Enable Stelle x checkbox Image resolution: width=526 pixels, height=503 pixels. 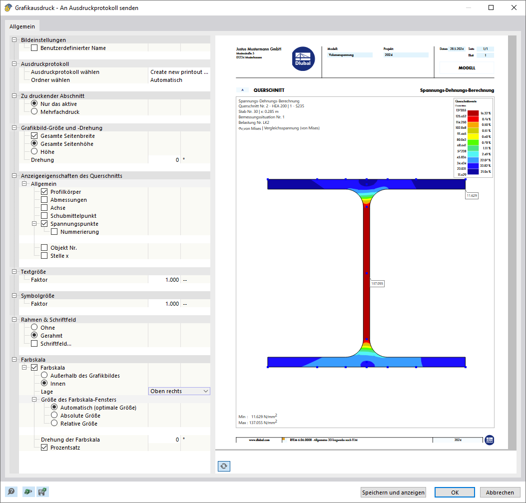(x=44, y=256)
